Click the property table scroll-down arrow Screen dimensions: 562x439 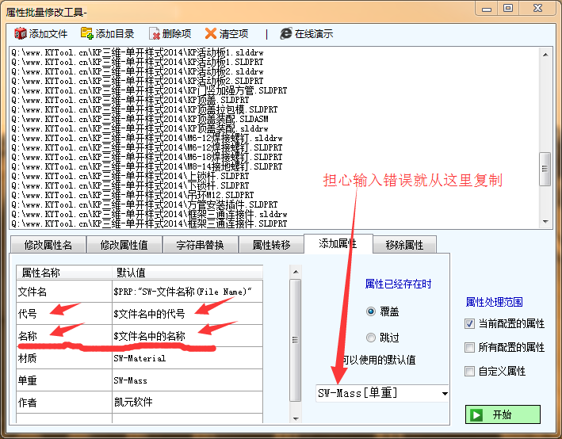[296, 418]
